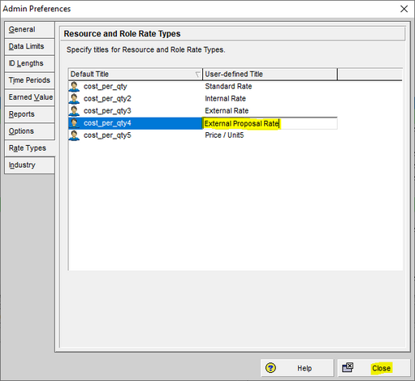Edit the Price / Unit5 title cell

pos(270,135)
